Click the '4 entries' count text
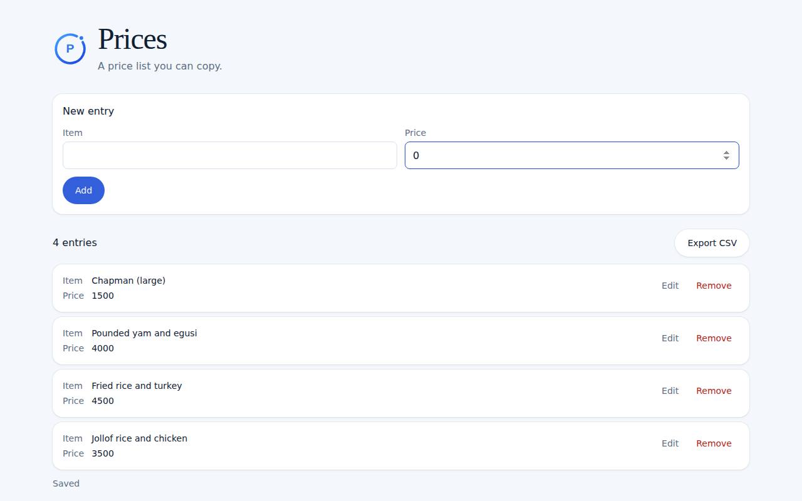Screen dimensions: 802x501 [x=75, y=242]
